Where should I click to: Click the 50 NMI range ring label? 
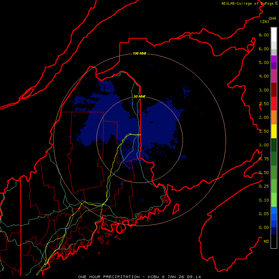tap(139, 96)
